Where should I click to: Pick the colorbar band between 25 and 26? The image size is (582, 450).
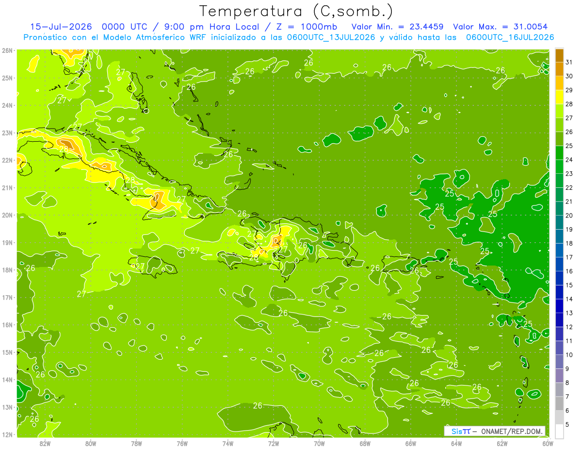tap(559, 139)
